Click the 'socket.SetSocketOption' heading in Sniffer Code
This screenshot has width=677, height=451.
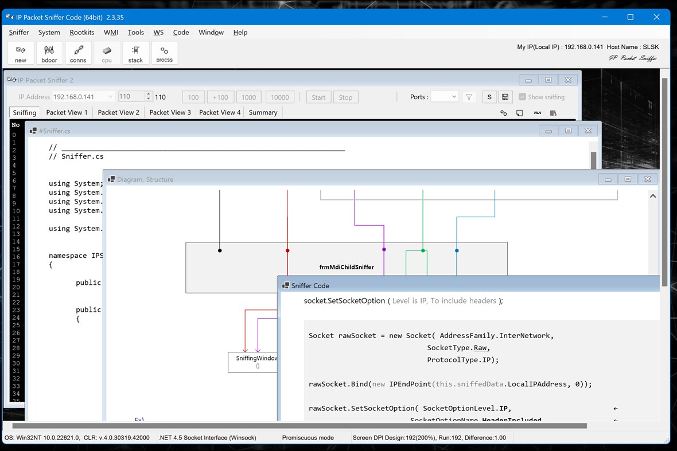[344, 300]
